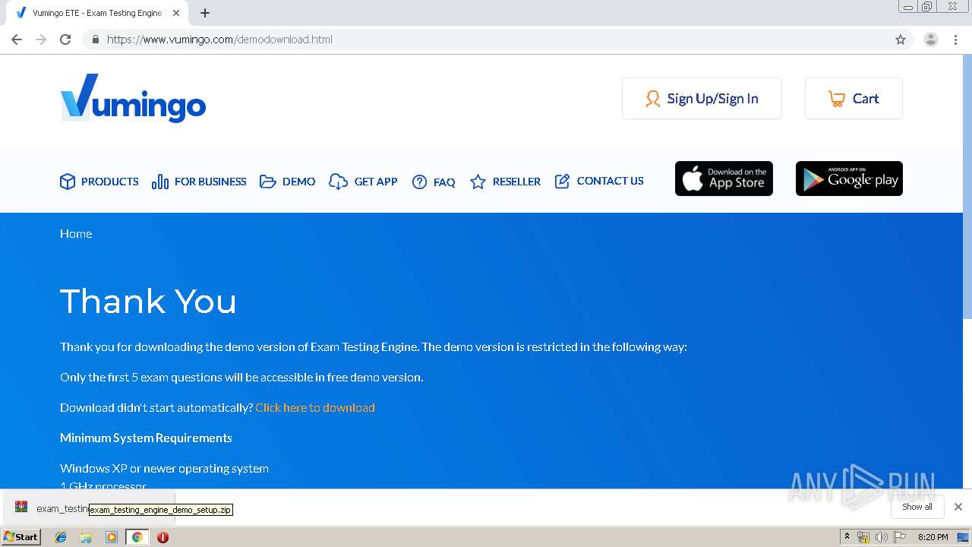Go to the DEMO page
The width and height of the screenshot is (972, 547).
tap(287, 182)
